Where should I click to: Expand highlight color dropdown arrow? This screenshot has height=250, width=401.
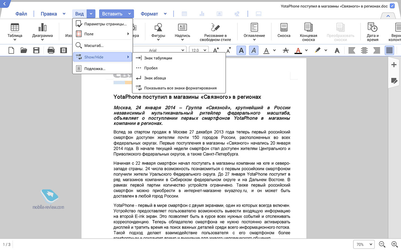click(326, 50)
